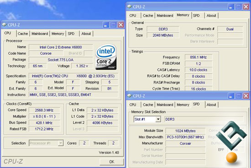This screenshot has height=168, width=251.
Task: Click the Name field 'Intel Core 2 Extreme X6800'
Action: click(61, 47)
